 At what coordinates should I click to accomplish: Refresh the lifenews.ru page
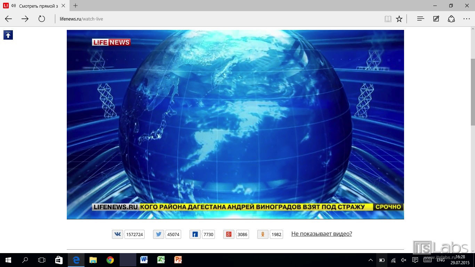42,19
